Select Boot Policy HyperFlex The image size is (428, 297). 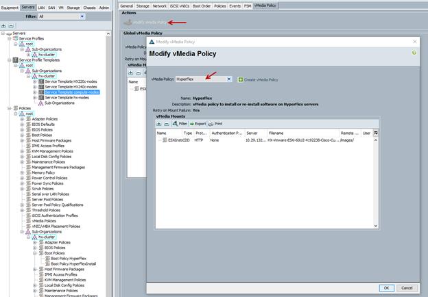(69, 259)
